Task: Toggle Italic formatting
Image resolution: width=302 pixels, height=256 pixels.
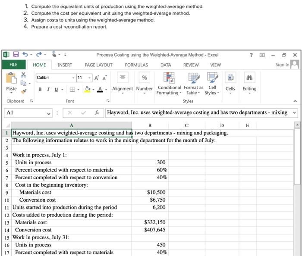Action: point(48,90)
